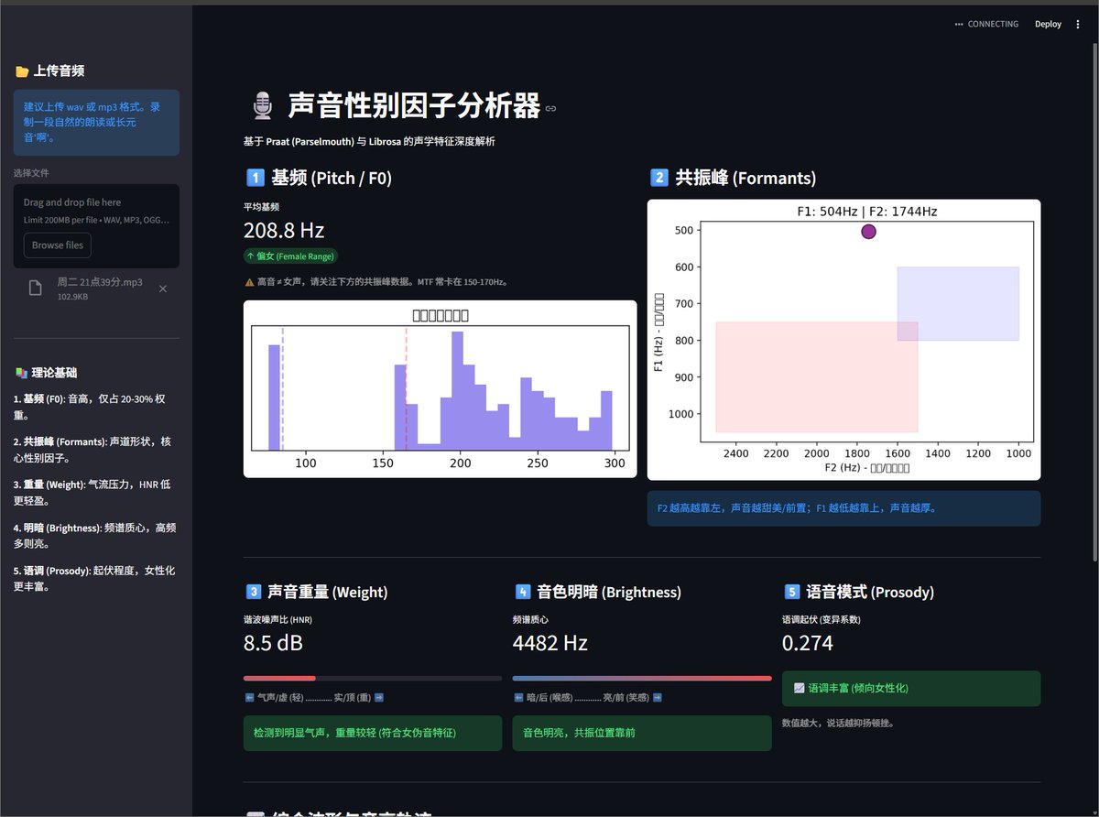Click the file name 周二 21点39分.mp3
This screenshot has height=817, width=1099.
[100, 282]
